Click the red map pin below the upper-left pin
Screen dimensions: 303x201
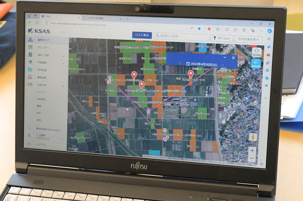pos(141,85)
